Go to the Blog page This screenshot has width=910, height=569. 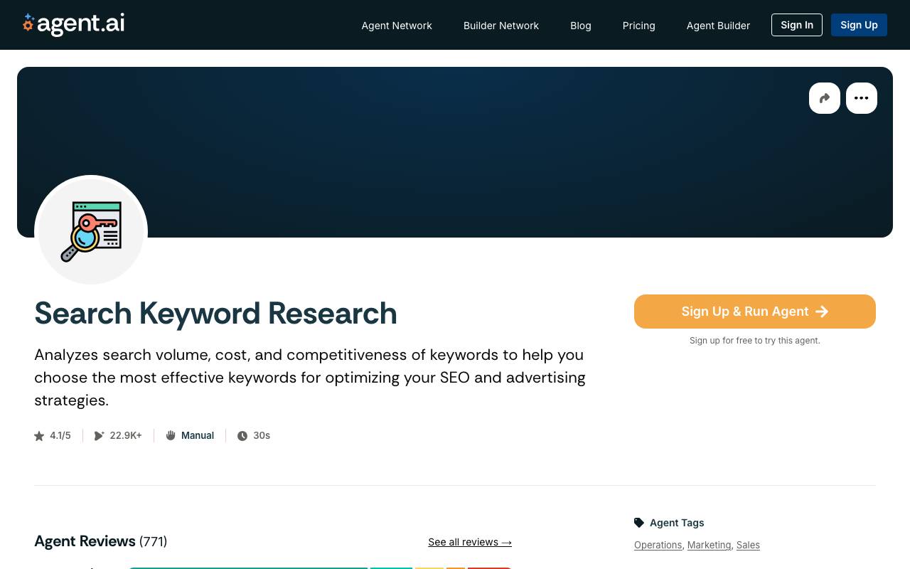[x=581, y=26]
